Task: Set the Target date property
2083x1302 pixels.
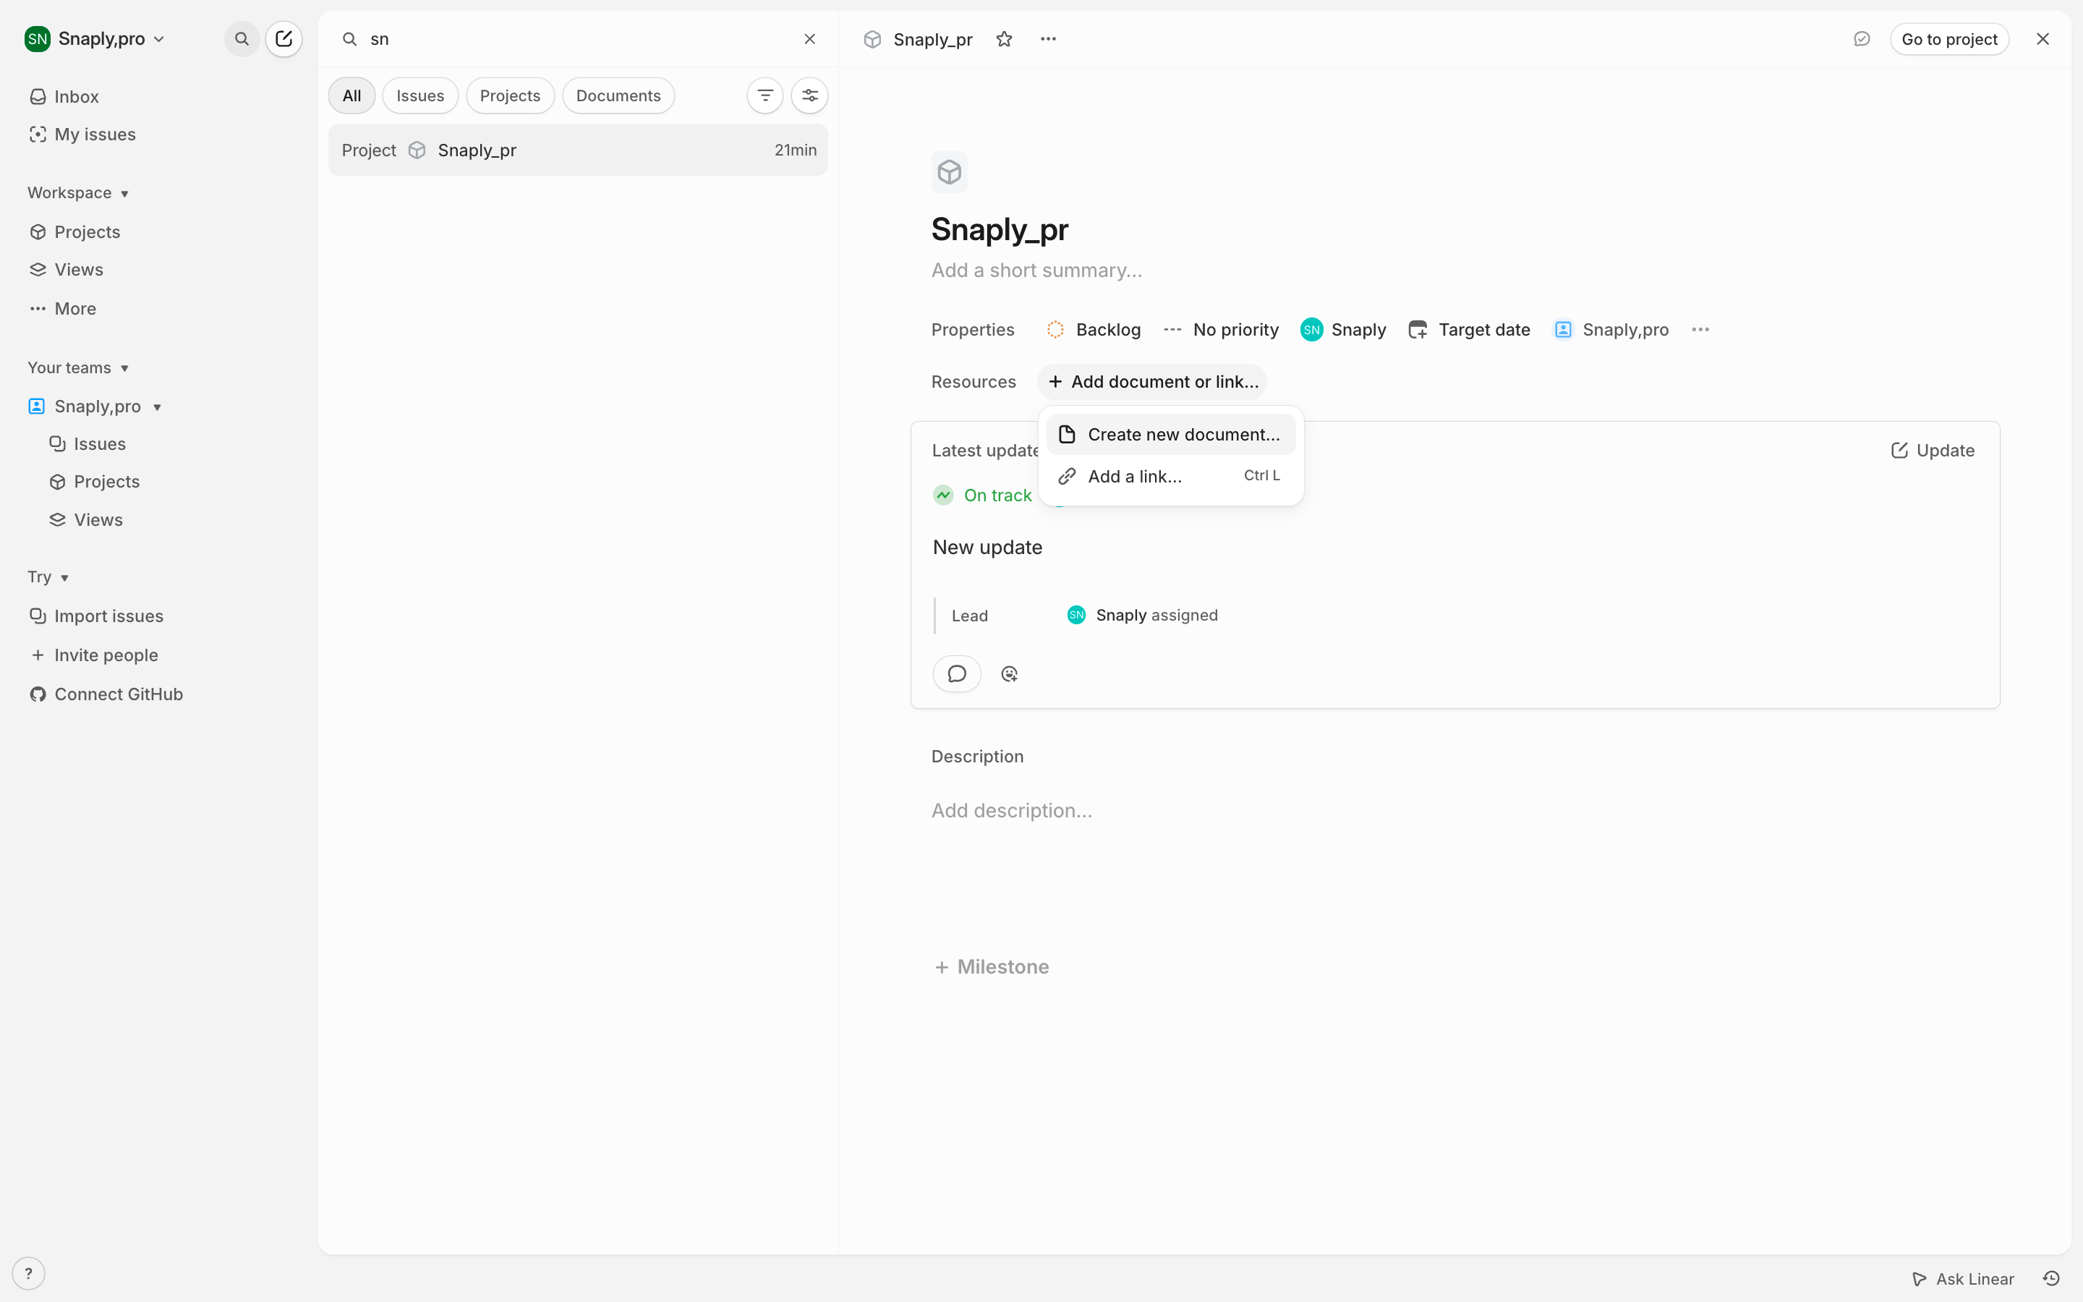Action: click(1468, 330)
